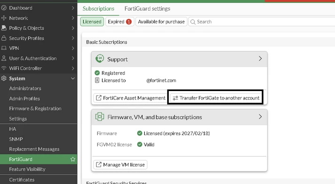Open Replacement Messages
The image size is (335, 184).
(34, 149)
